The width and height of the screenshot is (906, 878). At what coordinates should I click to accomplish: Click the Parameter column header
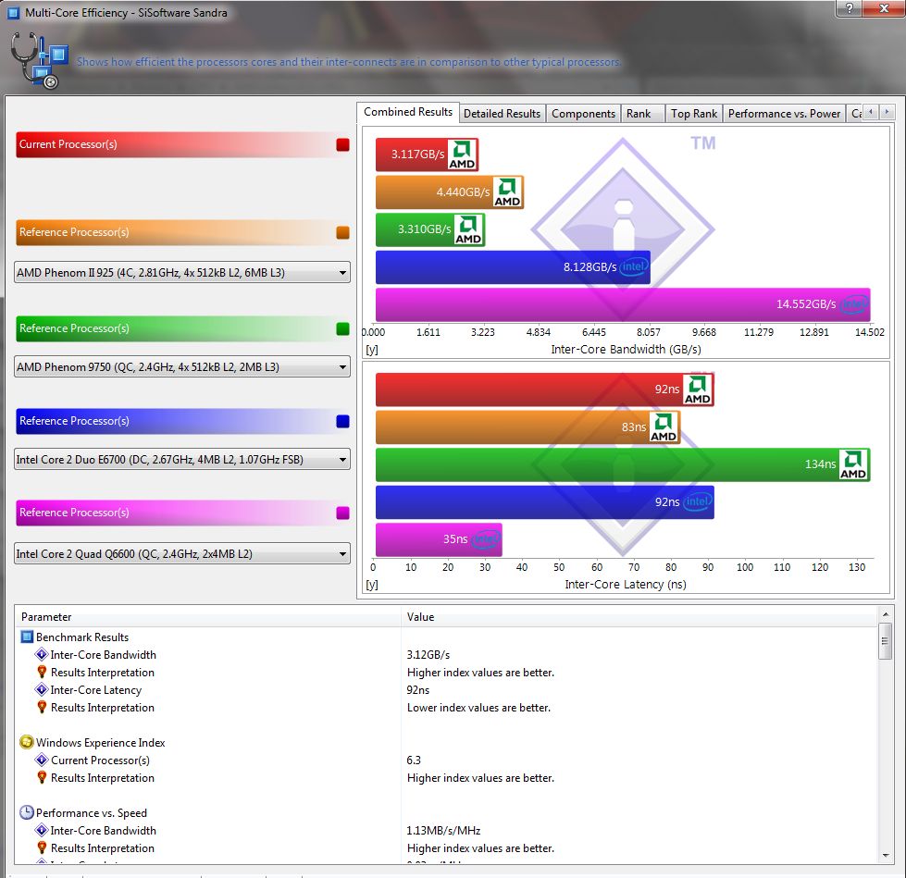[x=208, y=617]
